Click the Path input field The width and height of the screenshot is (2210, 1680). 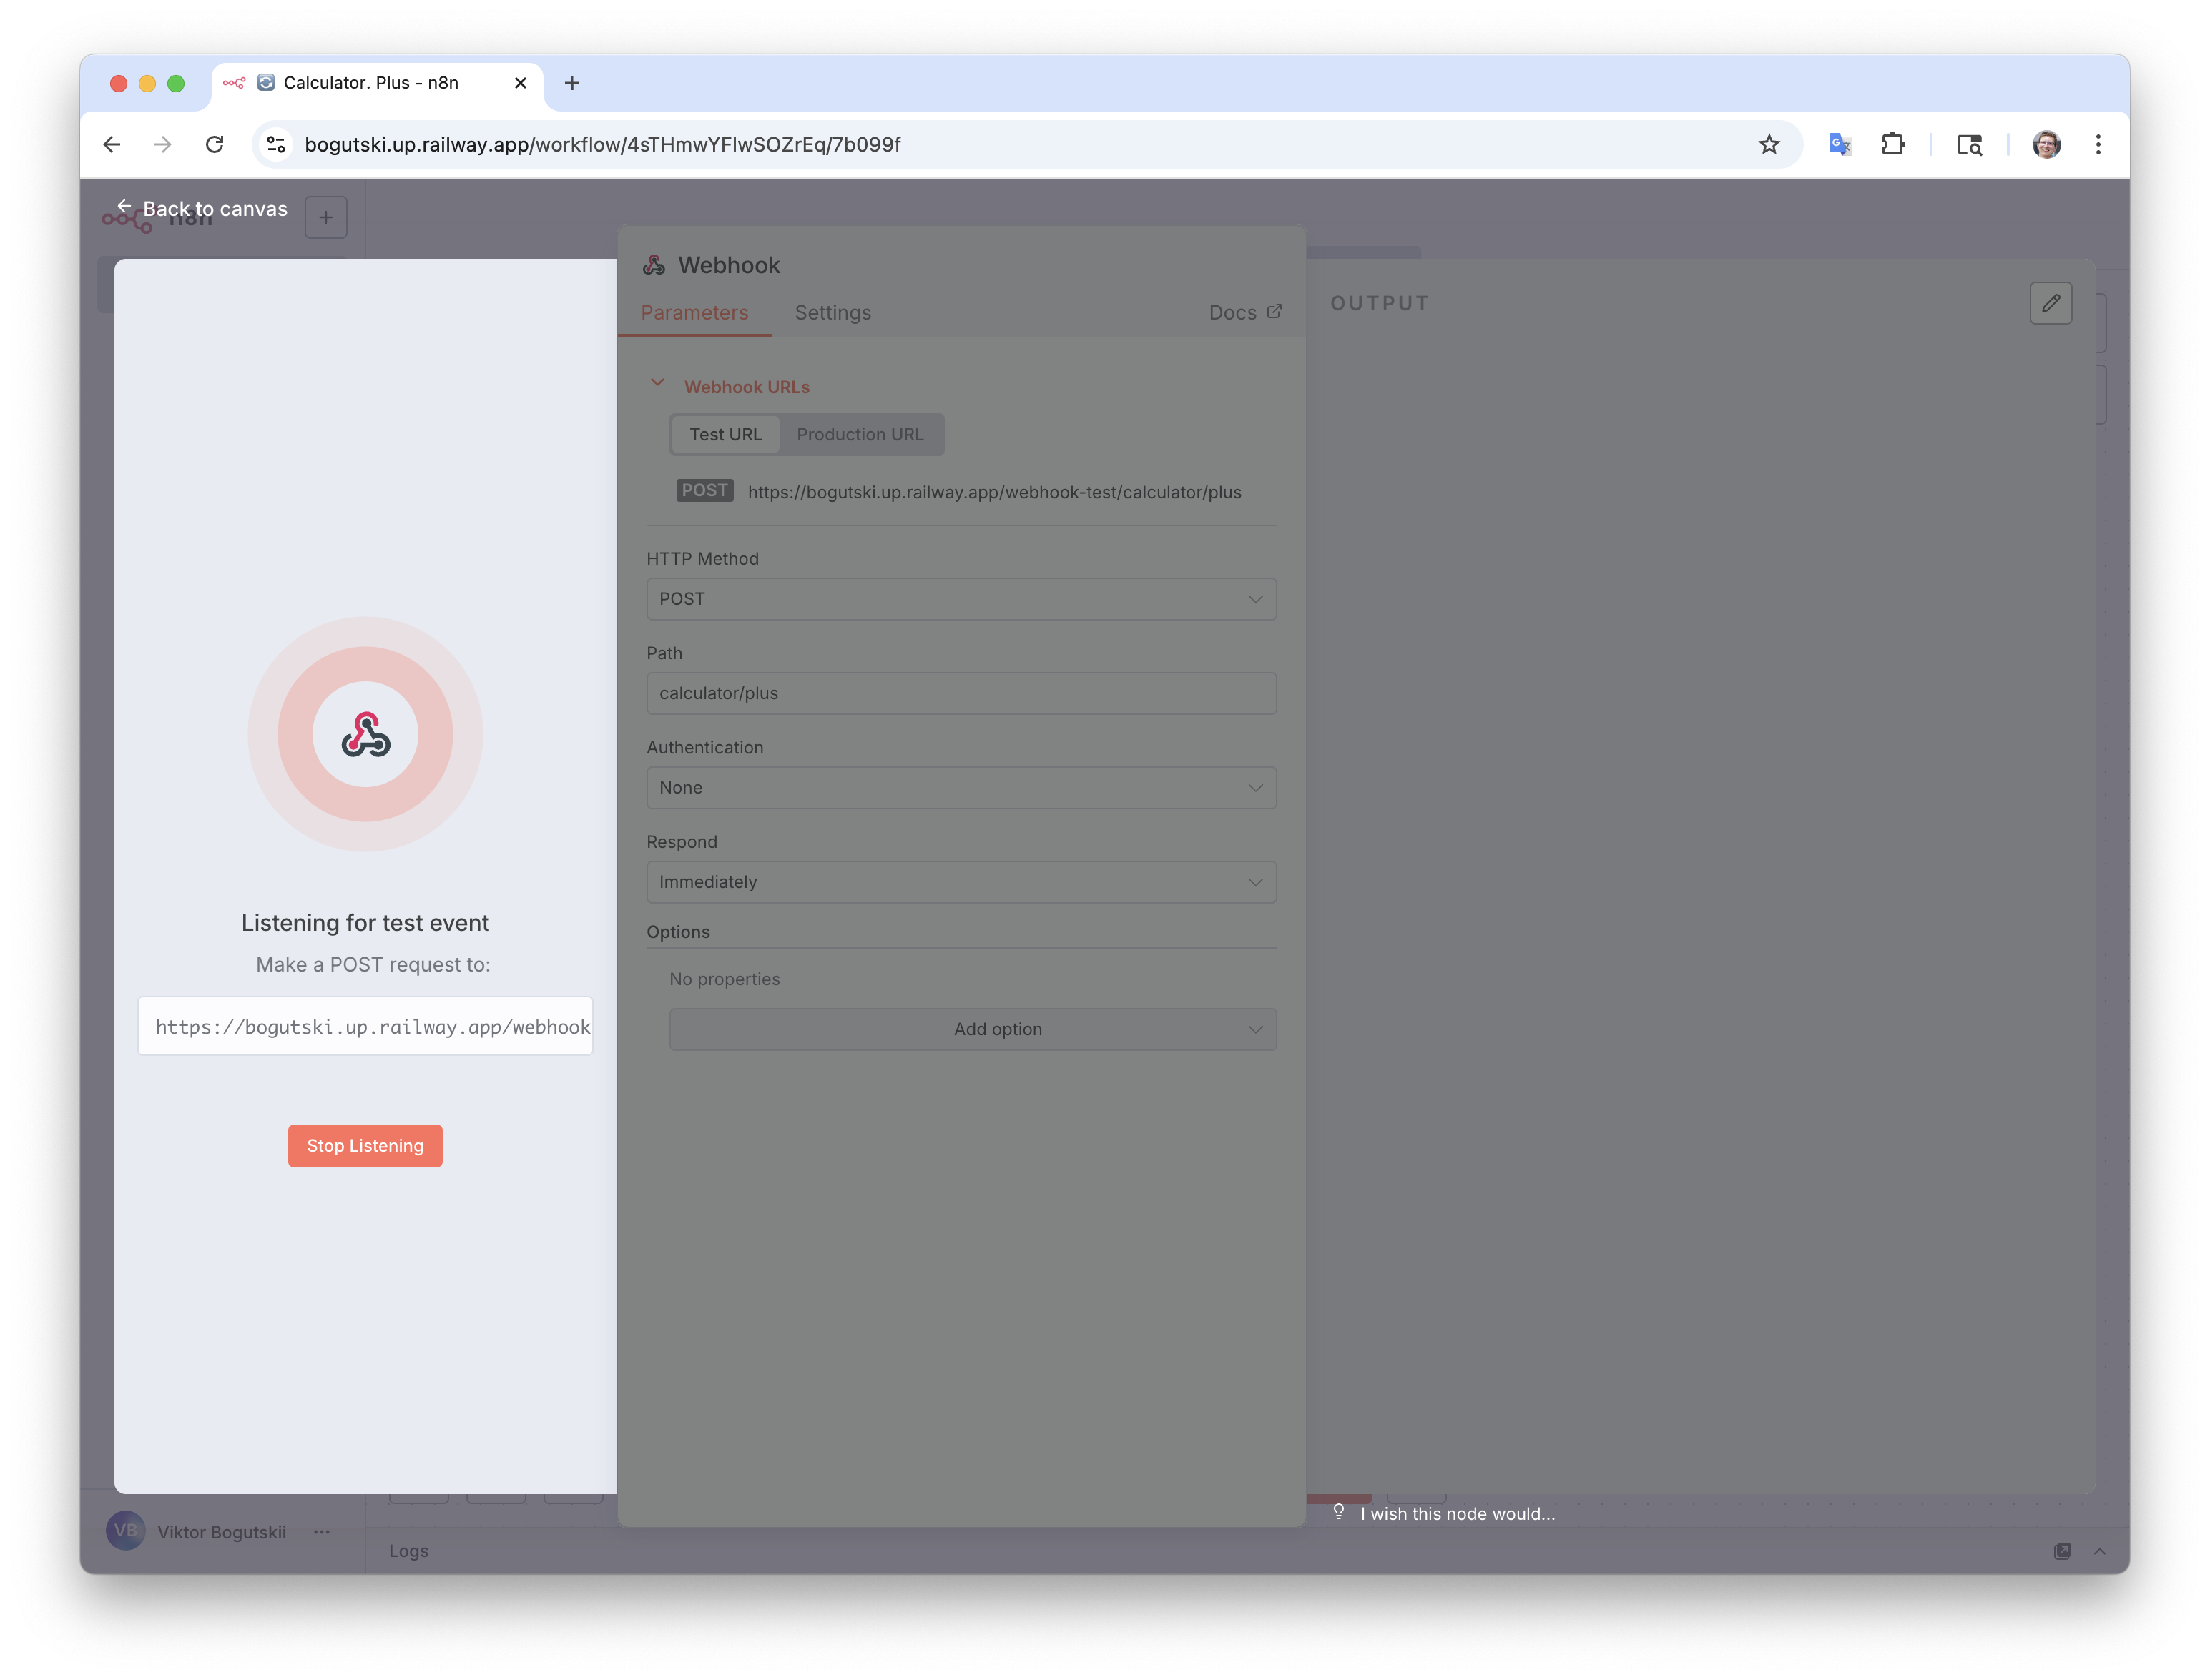tap(961, 693)
